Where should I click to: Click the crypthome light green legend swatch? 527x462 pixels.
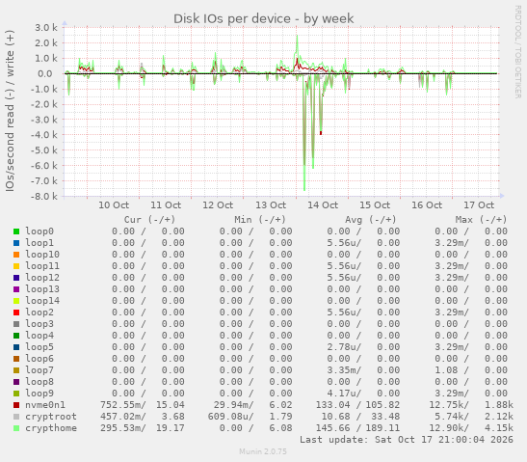[x=16, y=428]
